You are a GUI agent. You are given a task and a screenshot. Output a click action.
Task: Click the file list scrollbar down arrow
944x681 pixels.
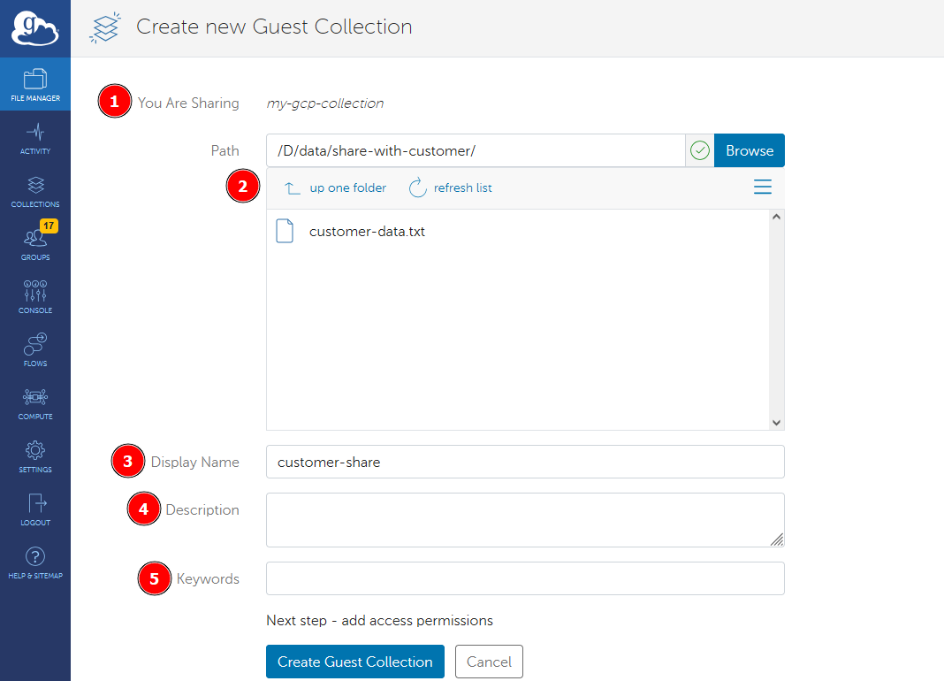[776, 423]
